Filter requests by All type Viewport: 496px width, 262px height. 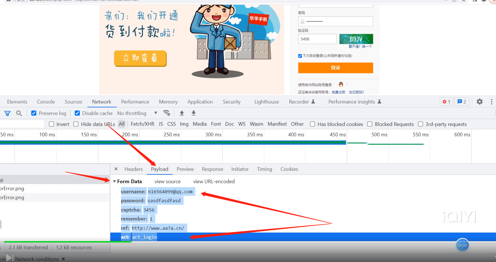pyautogui.click(x=122, y=124)
